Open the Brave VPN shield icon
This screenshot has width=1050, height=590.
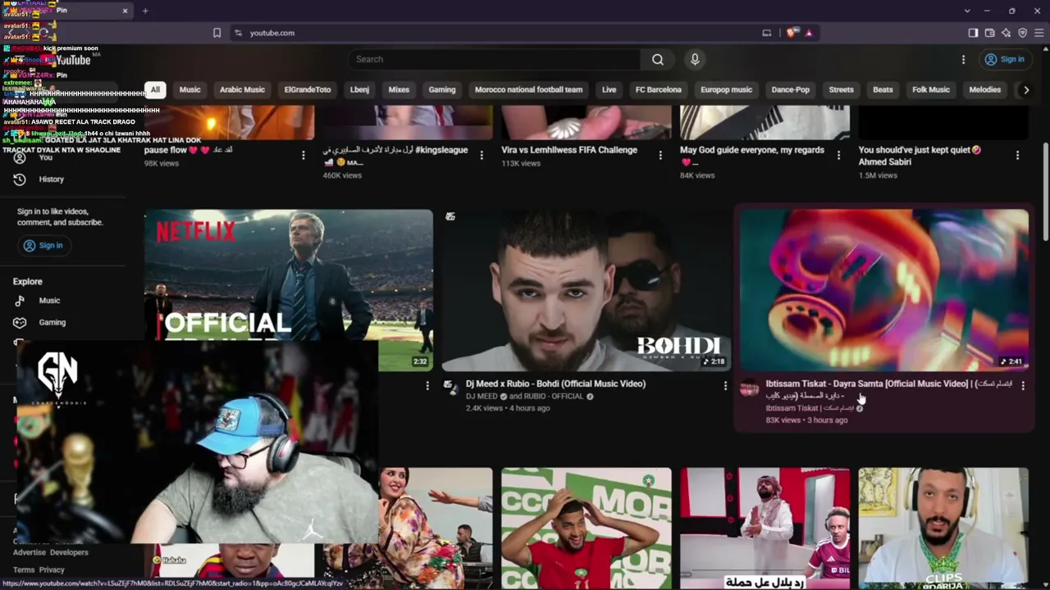point(1022,33)
